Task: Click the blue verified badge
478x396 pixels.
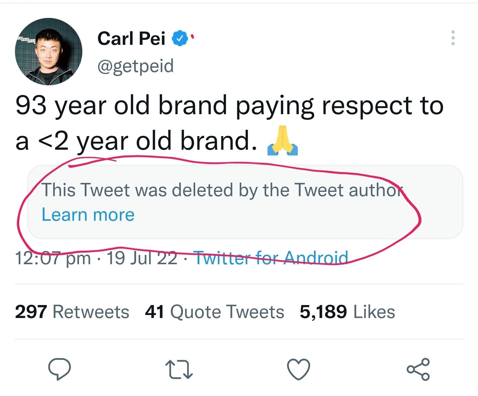Action: coord(180,39)
